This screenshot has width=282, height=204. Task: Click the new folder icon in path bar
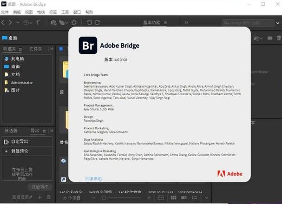point(269,38)
